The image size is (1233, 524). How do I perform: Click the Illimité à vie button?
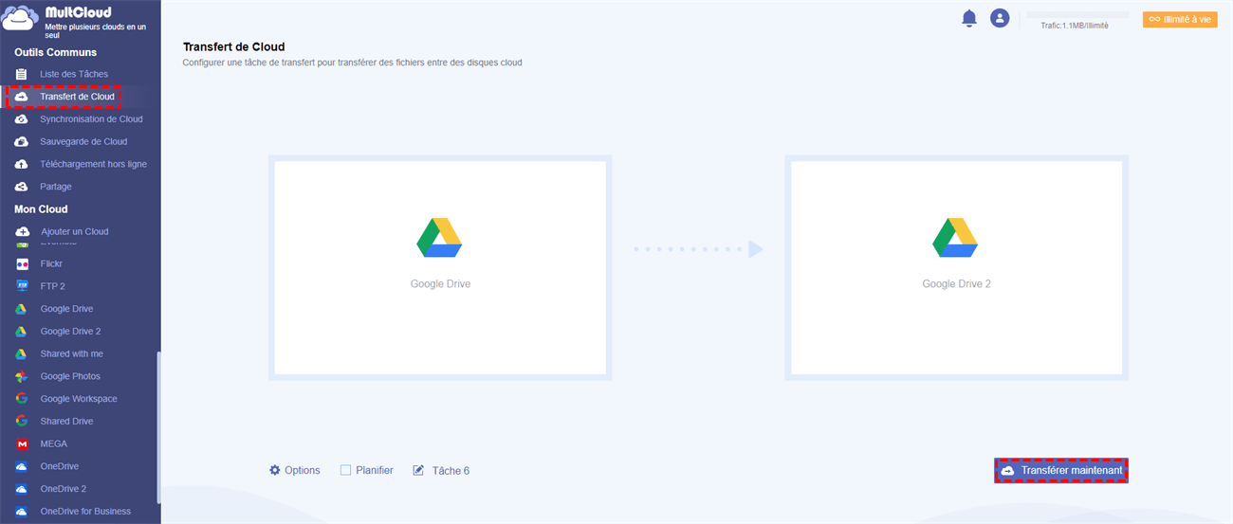[x=1180, y=19]
